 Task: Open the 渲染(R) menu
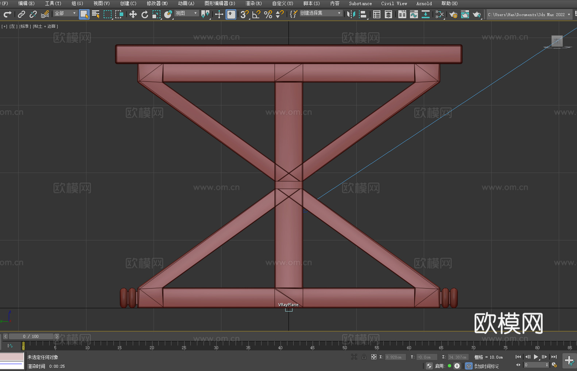253,3
